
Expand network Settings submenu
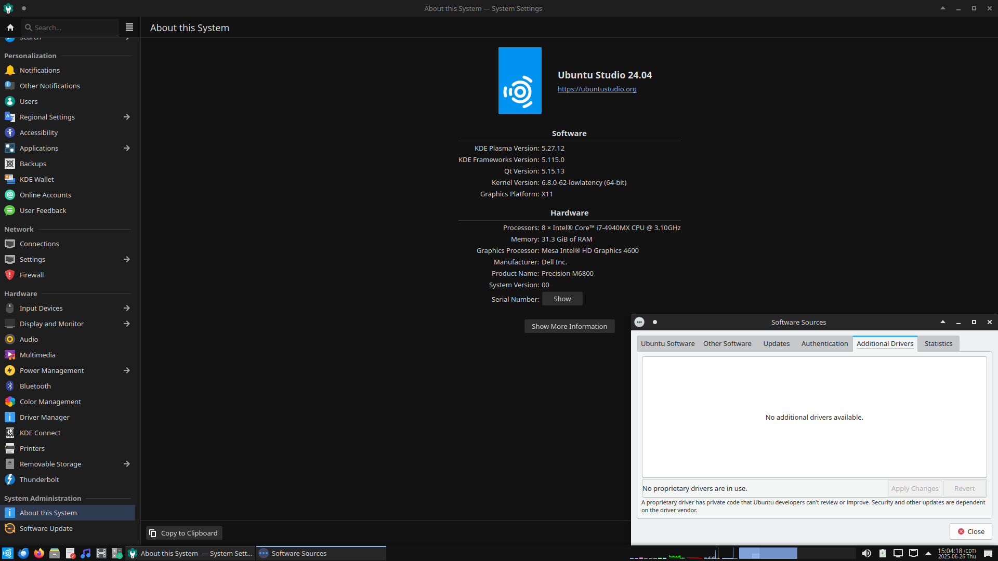click(127, 259)
